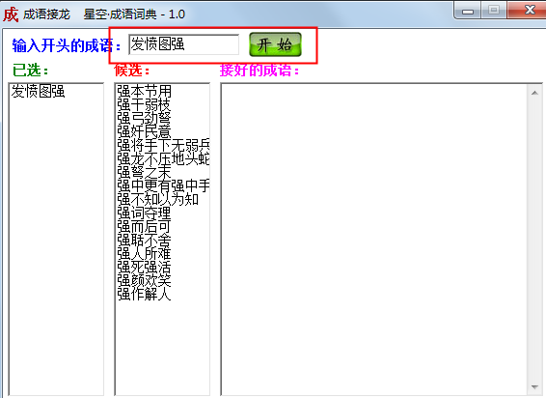Choose candidate idiom 强龙不压地头蛇
Viewport: 546px width, 398px height.
pyautogui.click(x=163, y=159)
